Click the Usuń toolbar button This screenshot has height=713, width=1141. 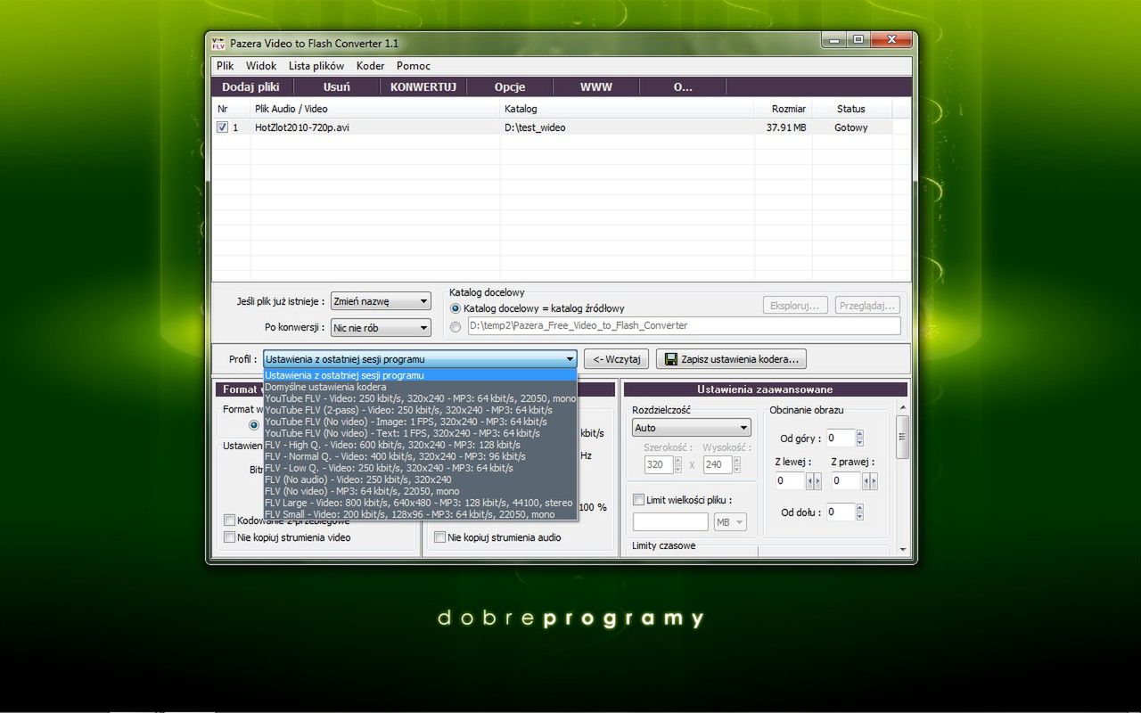337,87
